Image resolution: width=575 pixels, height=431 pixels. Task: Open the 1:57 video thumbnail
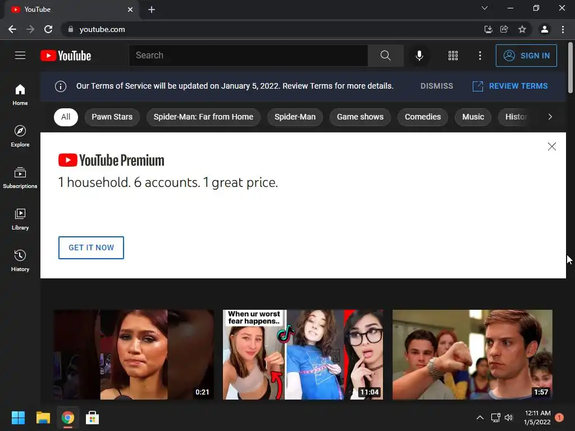(472, 355)
